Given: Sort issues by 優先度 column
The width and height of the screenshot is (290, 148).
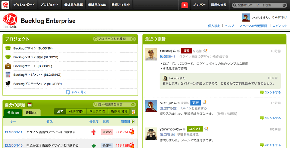Looking at the screenshot, I should point(94,122).
